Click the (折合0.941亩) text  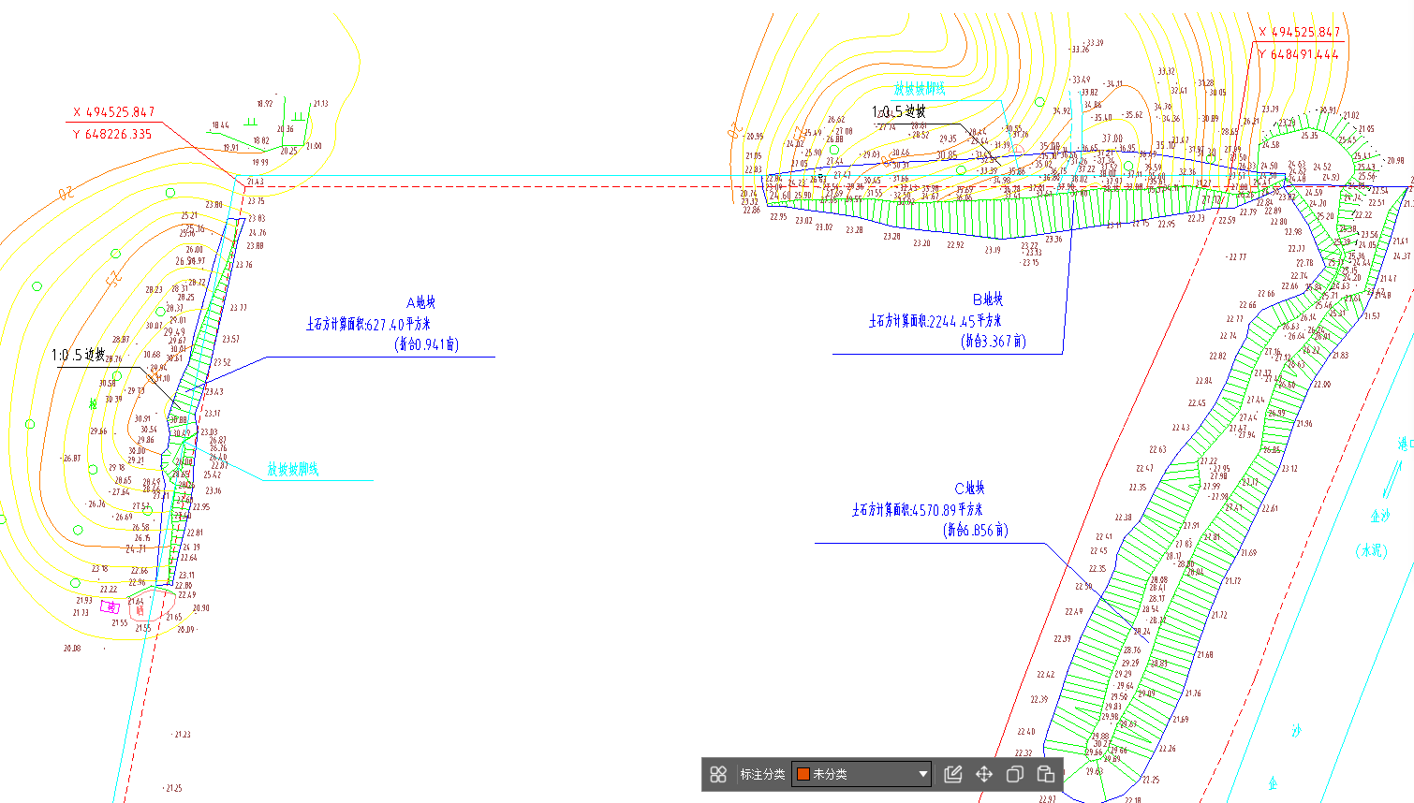427,344
